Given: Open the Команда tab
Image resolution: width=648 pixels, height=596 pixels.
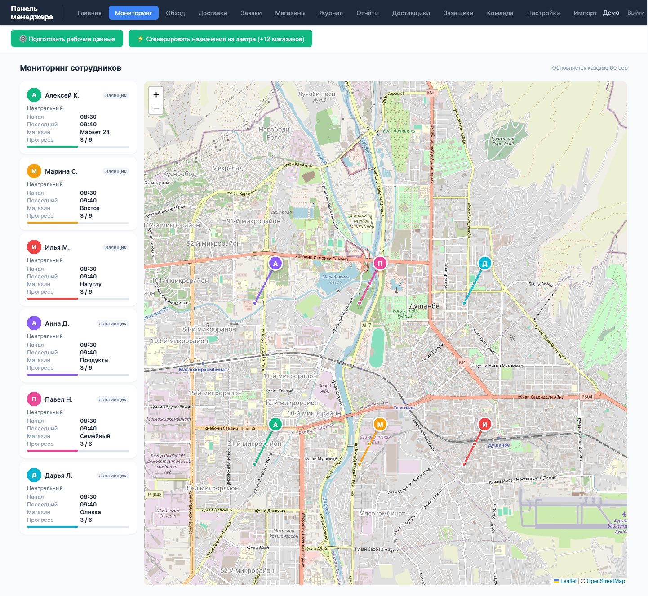Looking at the screenshot, I should click(500, 13).
